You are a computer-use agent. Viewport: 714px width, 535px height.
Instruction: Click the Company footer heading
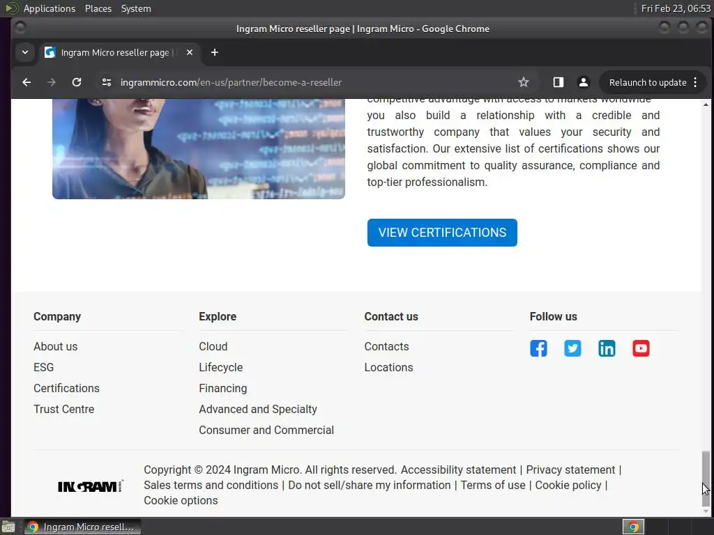point(57,317)
